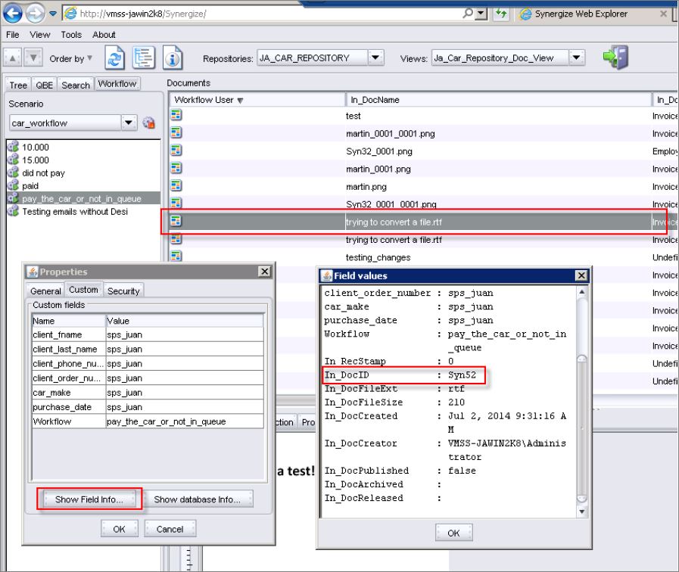The width and height of the screenshot is (679, 572).
Task: Click the scenario settings icon beside car_workflow
Action: point(148,123)
